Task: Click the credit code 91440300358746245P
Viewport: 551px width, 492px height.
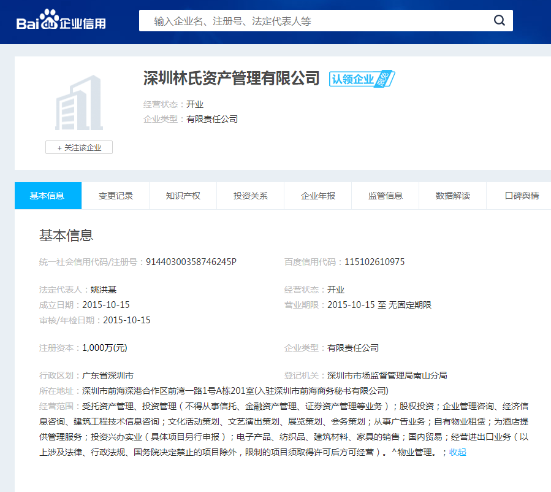Action: pyautogui.click(x=191, y=262)
